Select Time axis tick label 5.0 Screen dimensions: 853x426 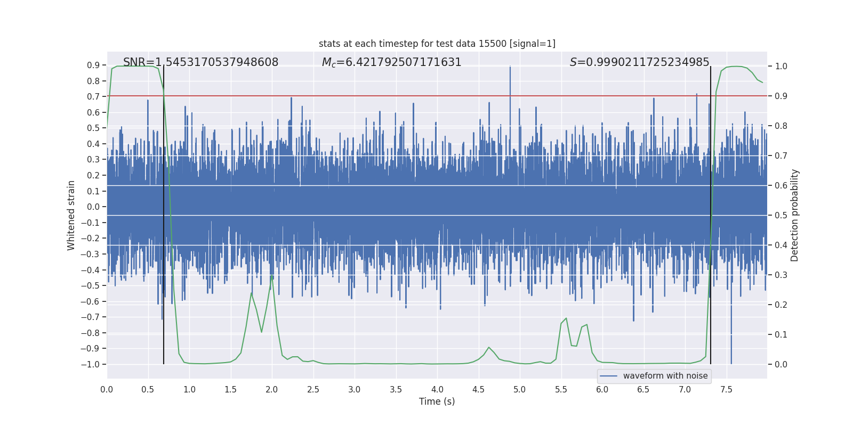tap(520, 389)
